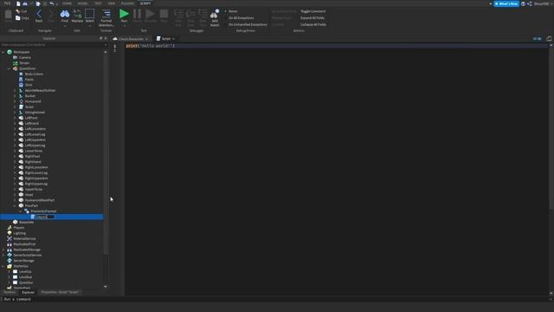Click Expand All Folds action
Screen dimensions: 554x312
point(312,17)
